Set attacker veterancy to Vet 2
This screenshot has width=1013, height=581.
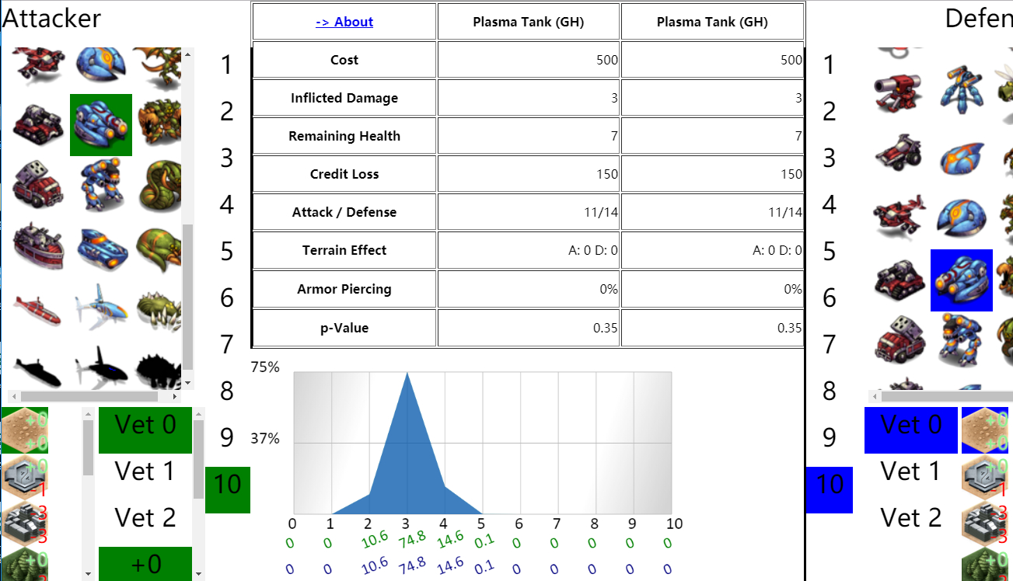click(145, 517)
